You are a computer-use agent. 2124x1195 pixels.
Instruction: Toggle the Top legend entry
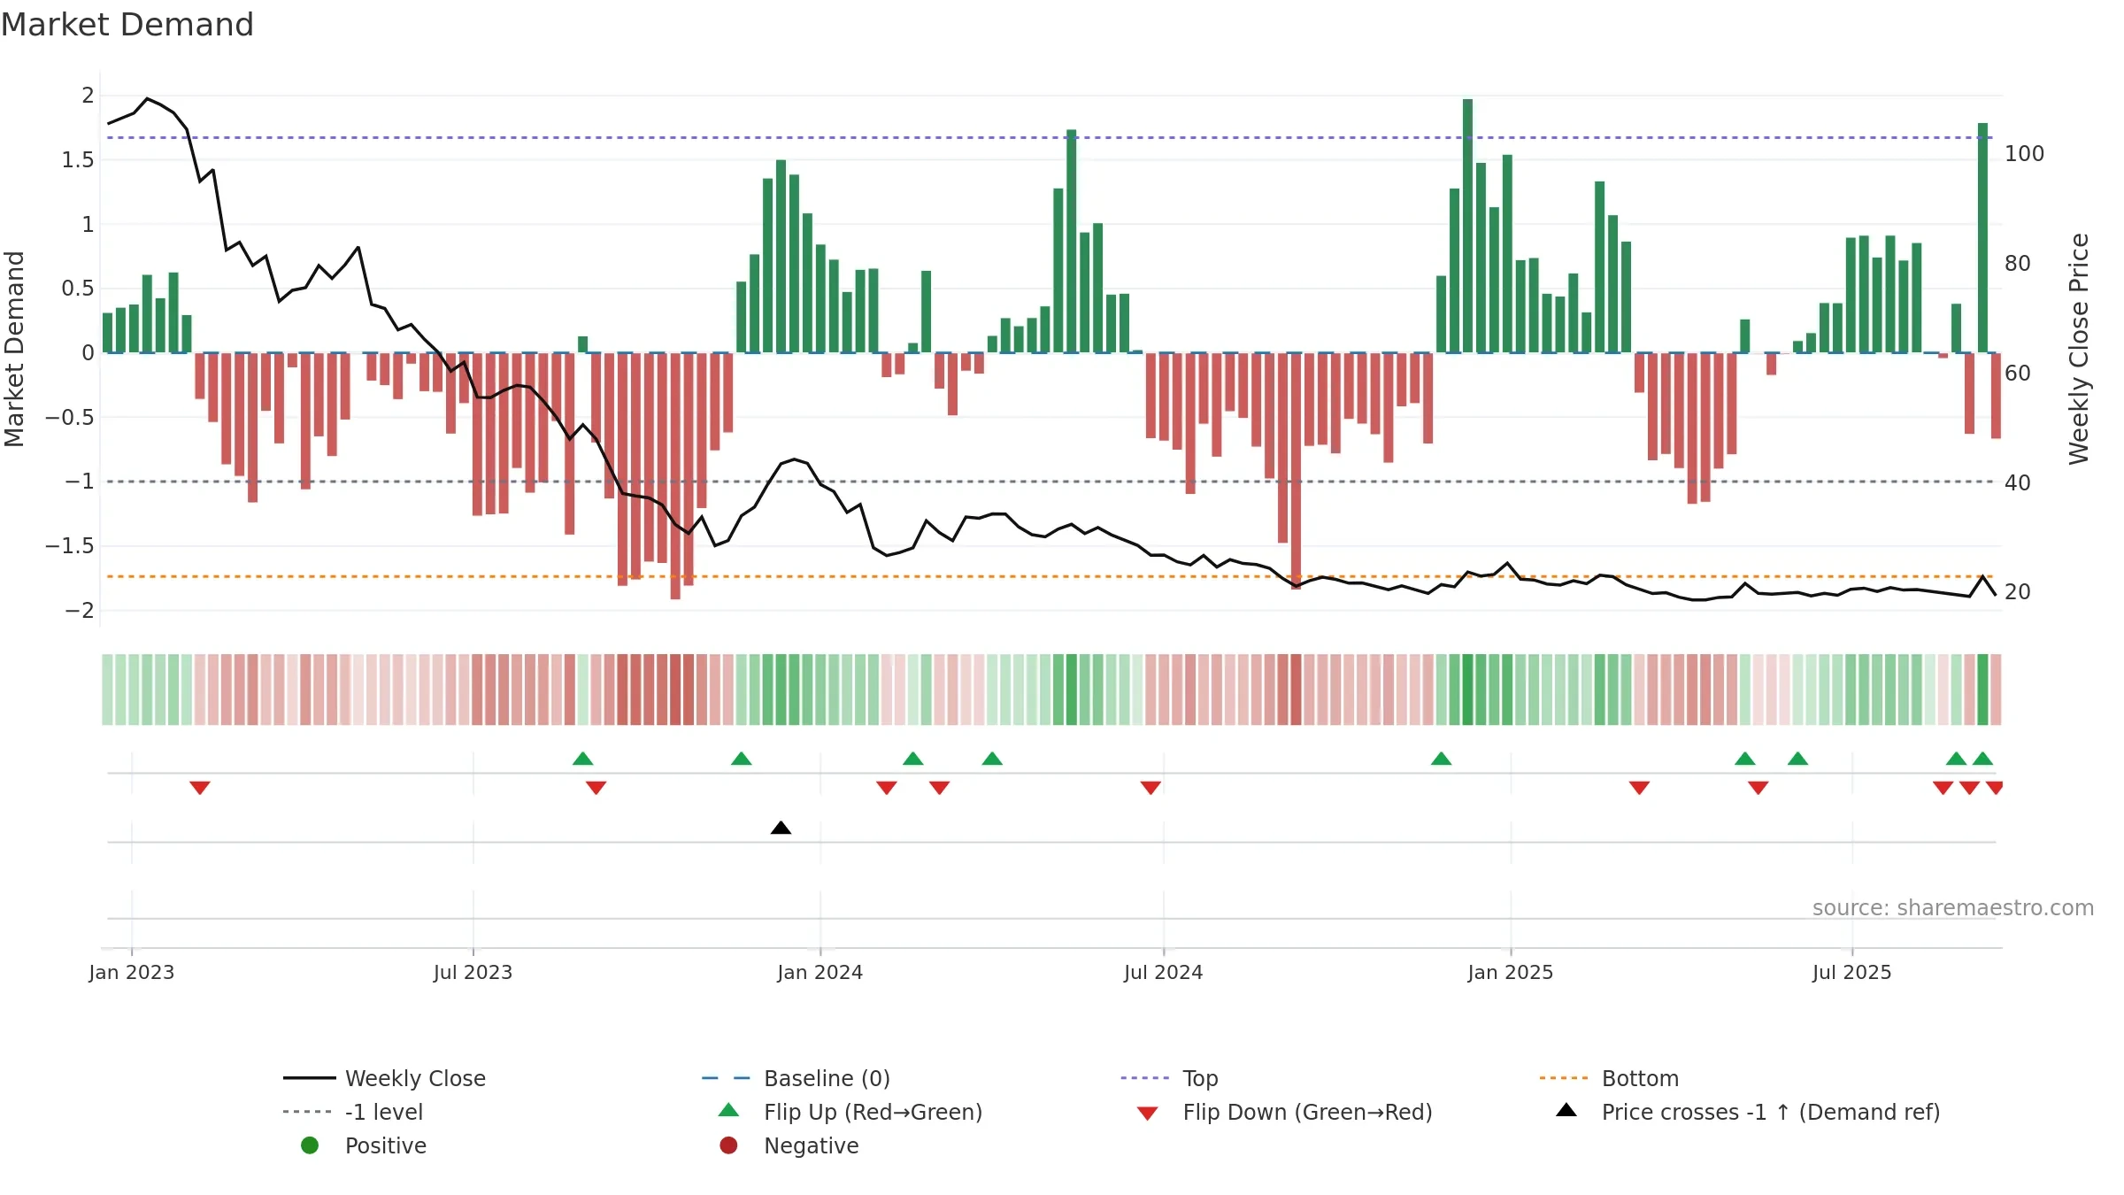(1169, 1078)
